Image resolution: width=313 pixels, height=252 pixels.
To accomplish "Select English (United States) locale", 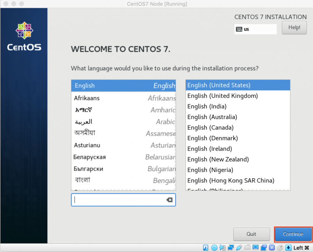I will point(238,85).
